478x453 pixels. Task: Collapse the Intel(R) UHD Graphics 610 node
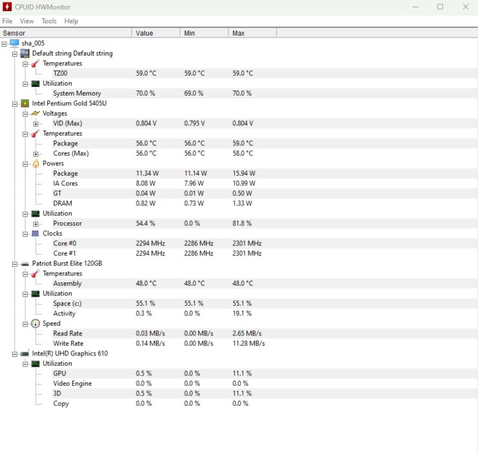pos(15,354)
